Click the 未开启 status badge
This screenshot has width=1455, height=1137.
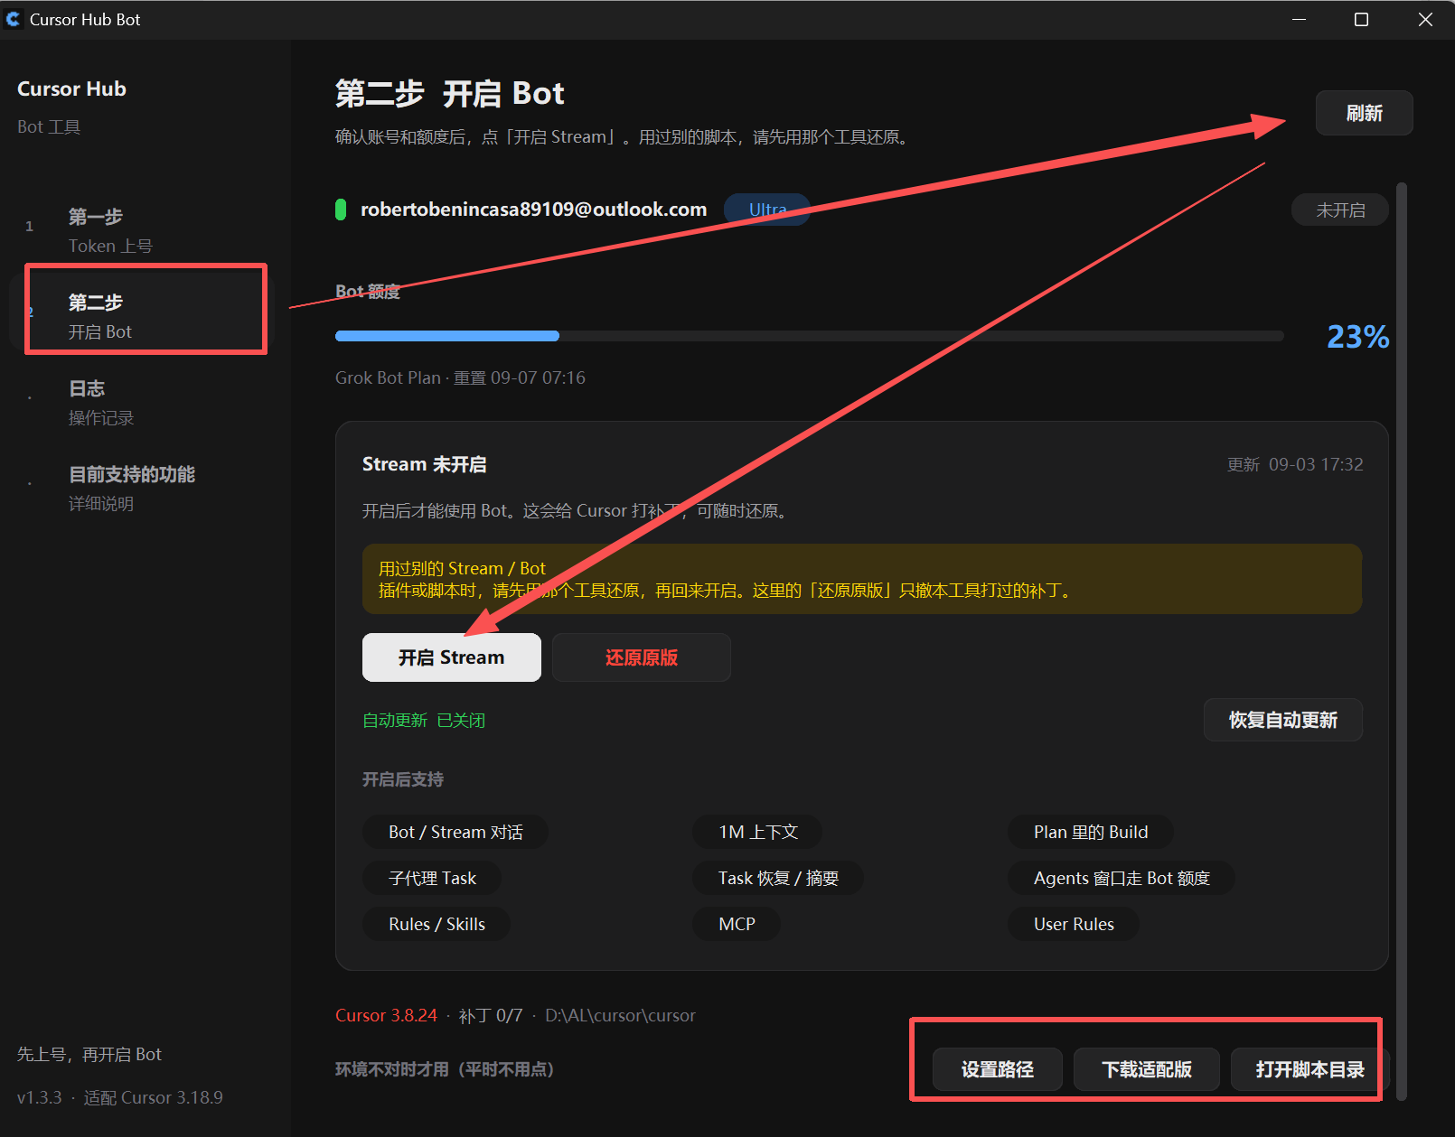(x=1340, y=210)
